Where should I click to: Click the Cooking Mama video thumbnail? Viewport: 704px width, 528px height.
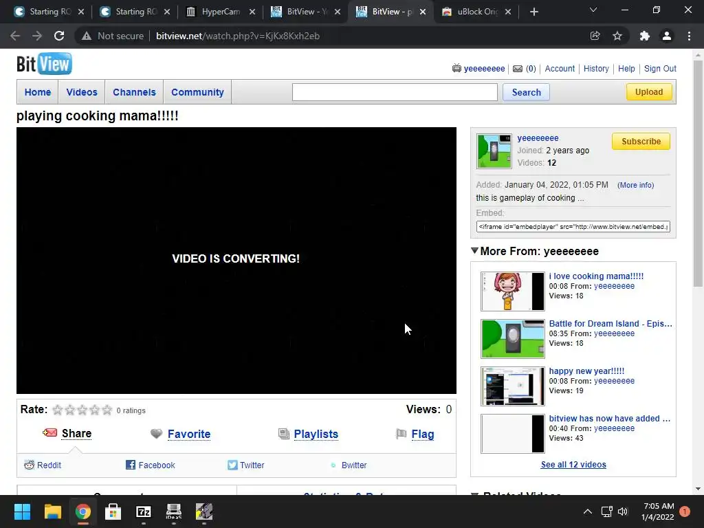(513, 291)
